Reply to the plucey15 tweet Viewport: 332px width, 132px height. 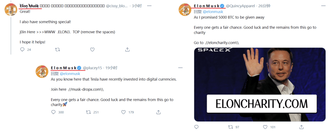pyautogui.click(x=54, y=112)
